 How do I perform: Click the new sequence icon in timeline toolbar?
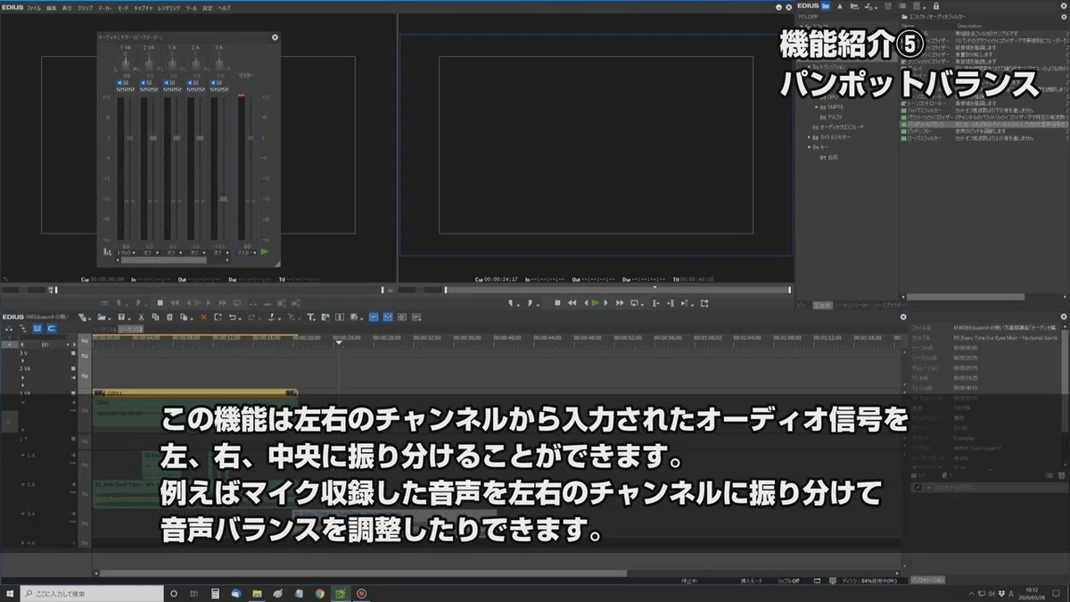click(x=81, y=317)
